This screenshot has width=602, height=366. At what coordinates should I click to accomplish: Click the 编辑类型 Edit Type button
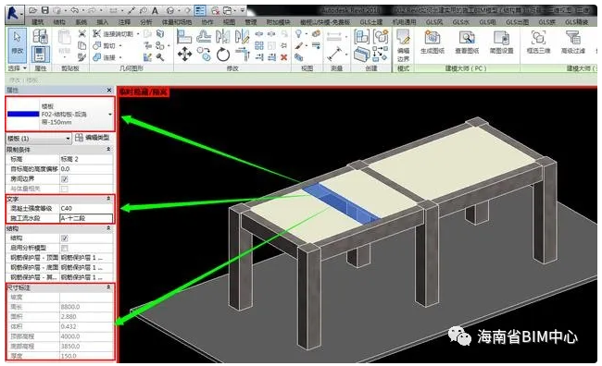click(92, 138)
